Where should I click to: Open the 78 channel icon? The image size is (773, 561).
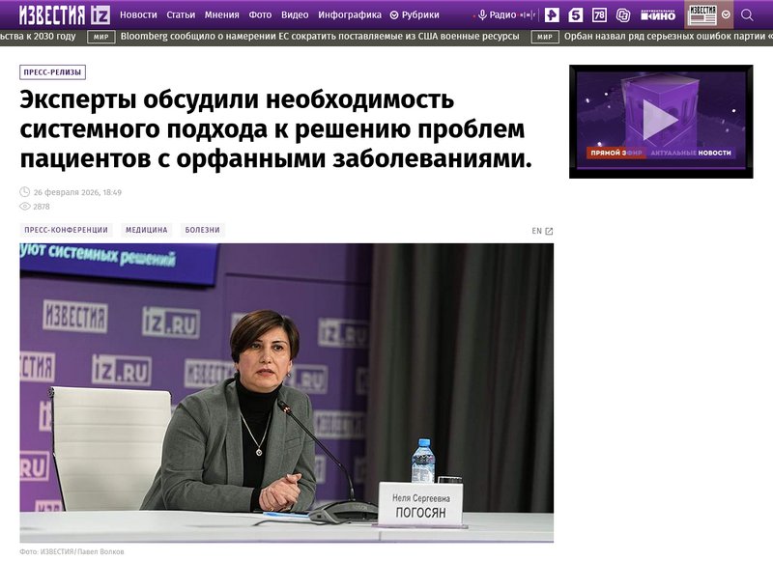point(599,15)
